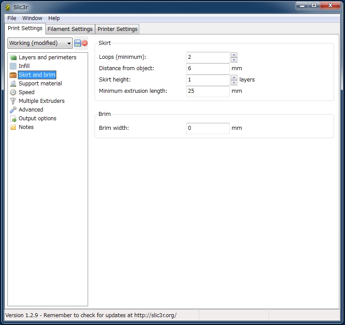The width and height of the screenshot is (345, 325).
Task: Open the Window menu
Action: pyautogui.click(x=32, y=18)
